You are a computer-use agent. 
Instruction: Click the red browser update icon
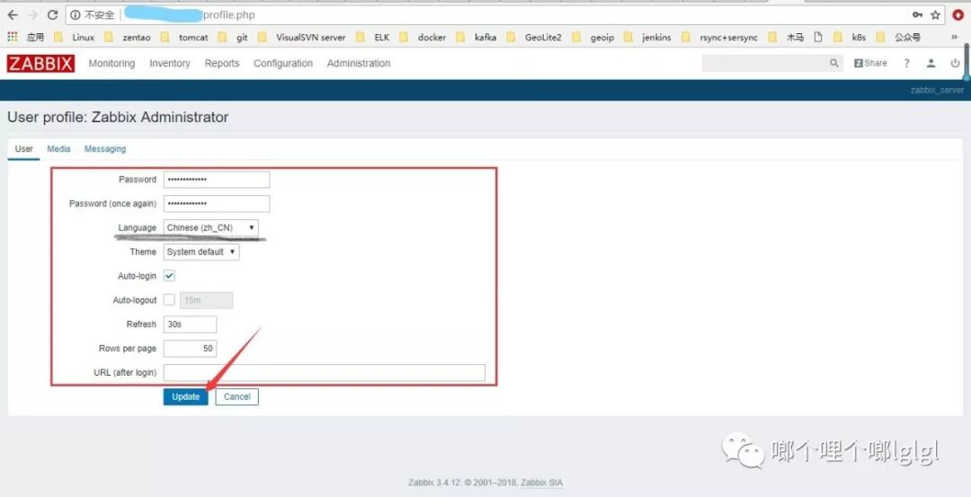tap(958, 15)
